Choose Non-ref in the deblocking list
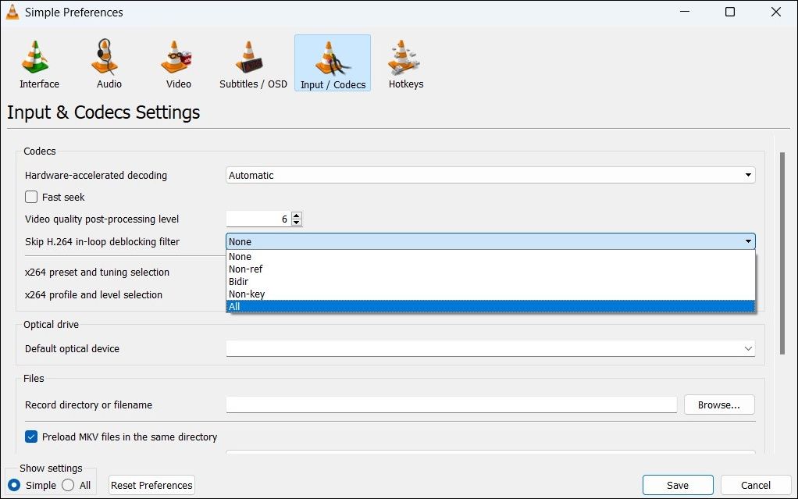Image resolution: width=798 pixels, height=499 pixels. [x=490, y=269]
